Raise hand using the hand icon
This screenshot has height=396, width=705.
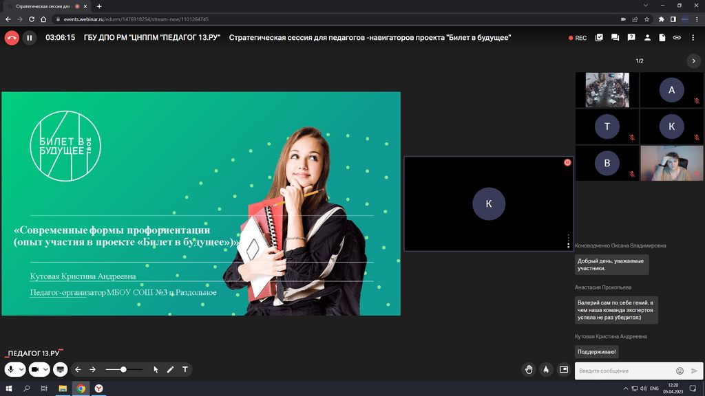pyautogui.click(x=529, y=369)
